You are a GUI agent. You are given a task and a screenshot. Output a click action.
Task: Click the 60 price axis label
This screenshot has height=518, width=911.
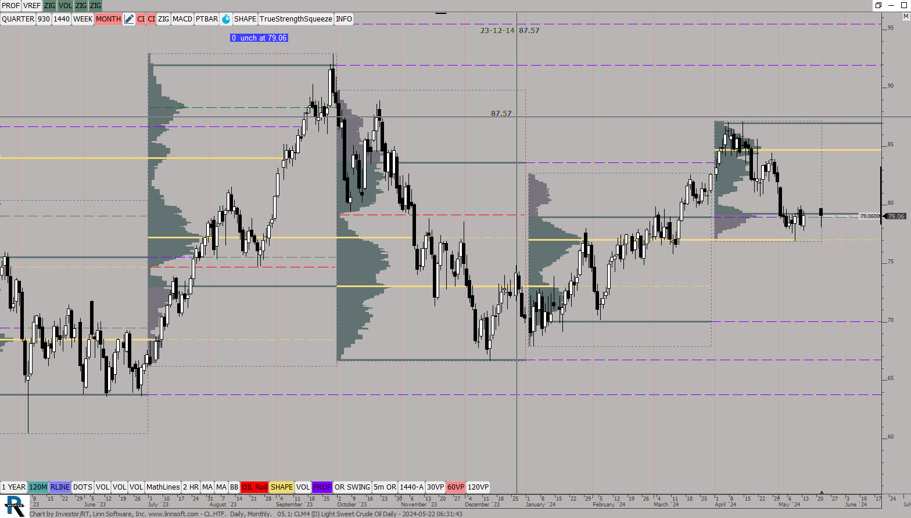pyautogui.click(x=891, y=437)
